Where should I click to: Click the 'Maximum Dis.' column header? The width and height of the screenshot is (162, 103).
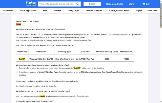click(127, 51)
